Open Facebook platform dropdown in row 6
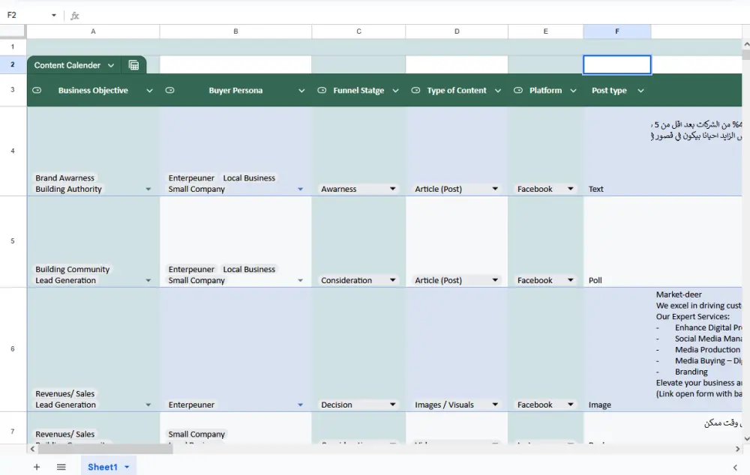The width and height of the screenshot is (750, 475). 571,405
